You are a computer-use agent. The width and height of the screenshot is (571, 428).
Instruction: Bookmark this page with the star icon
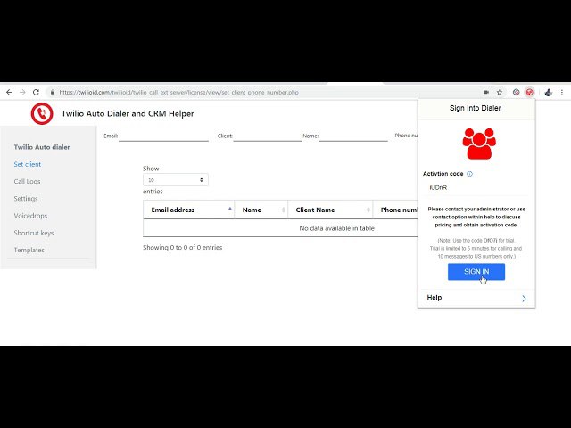[500, 93]
